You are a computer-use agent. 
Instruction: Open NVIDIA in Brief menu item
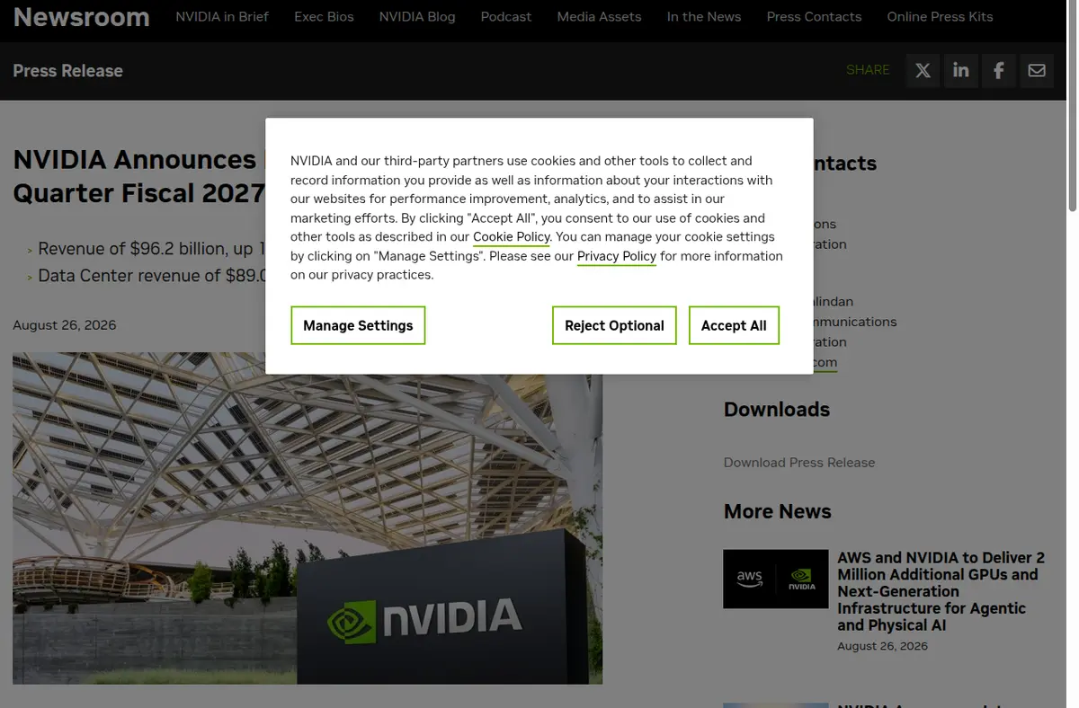coord(222,16)
